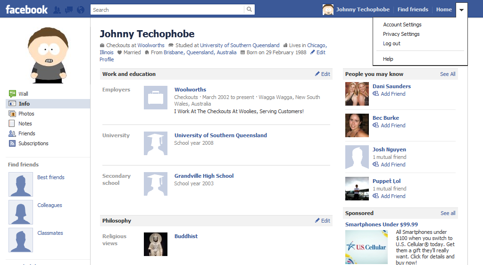The image size is (483, 265).
Task: Click the Info icon in sidebar
Action: 12,103
